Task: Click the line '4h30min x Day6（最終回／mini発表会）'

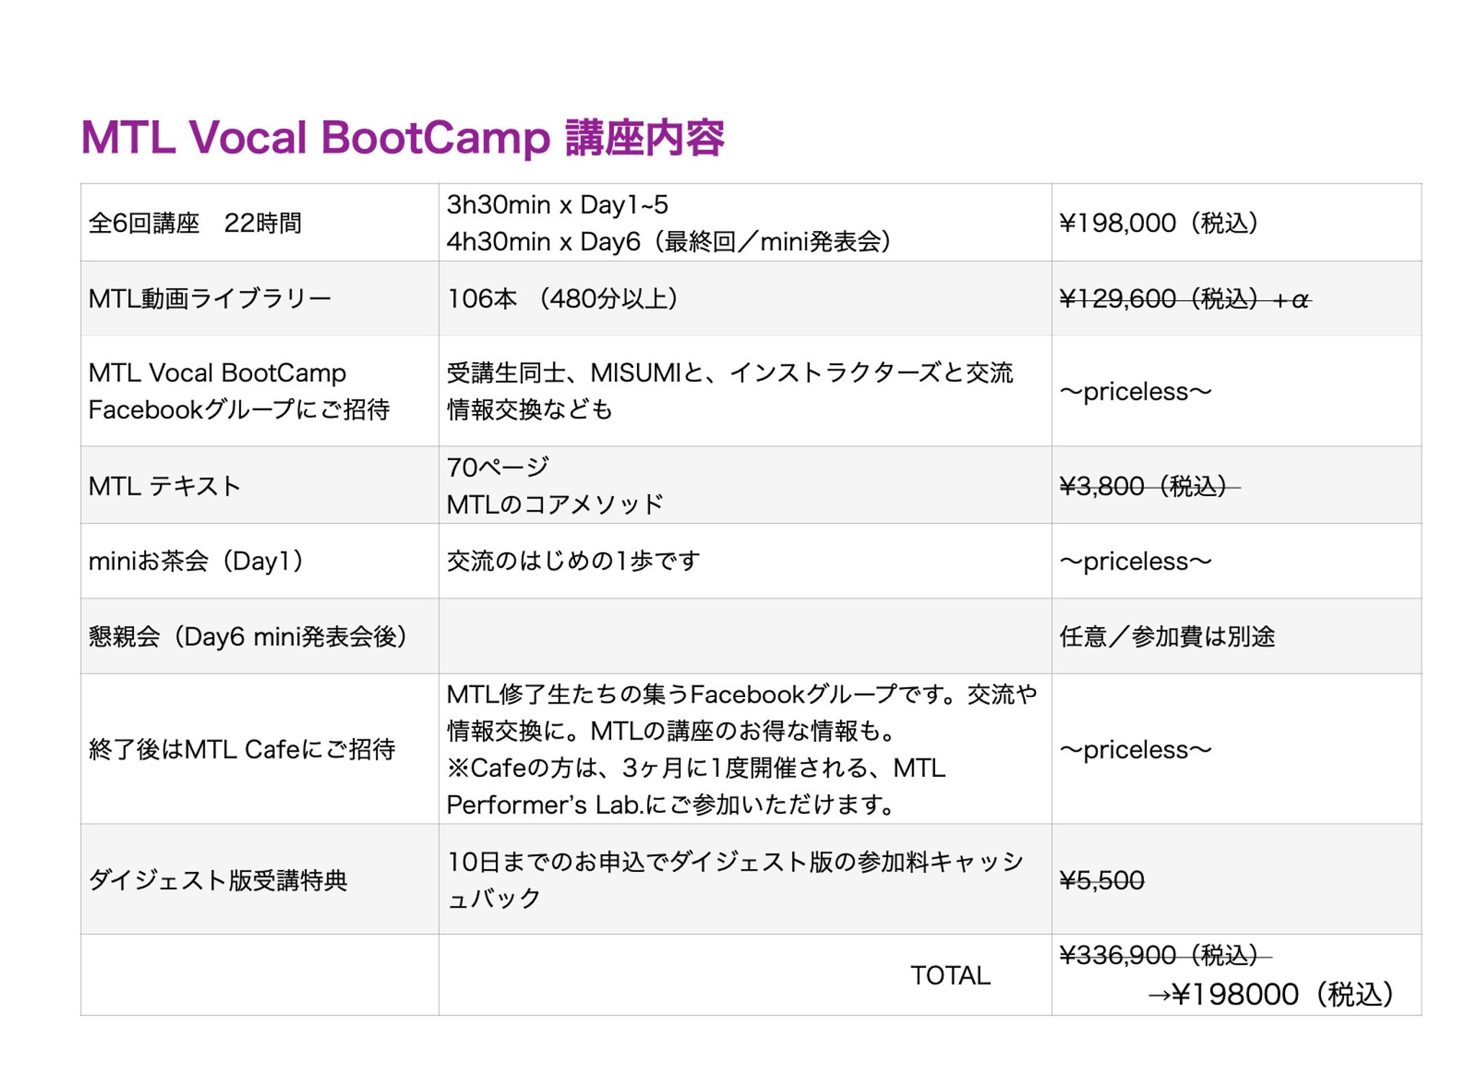Action: (670, 242)
